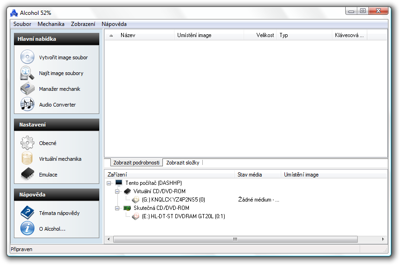Open Manažer mechanik link
This screenshot has height=265, width=400.
(x=59, y=89)
